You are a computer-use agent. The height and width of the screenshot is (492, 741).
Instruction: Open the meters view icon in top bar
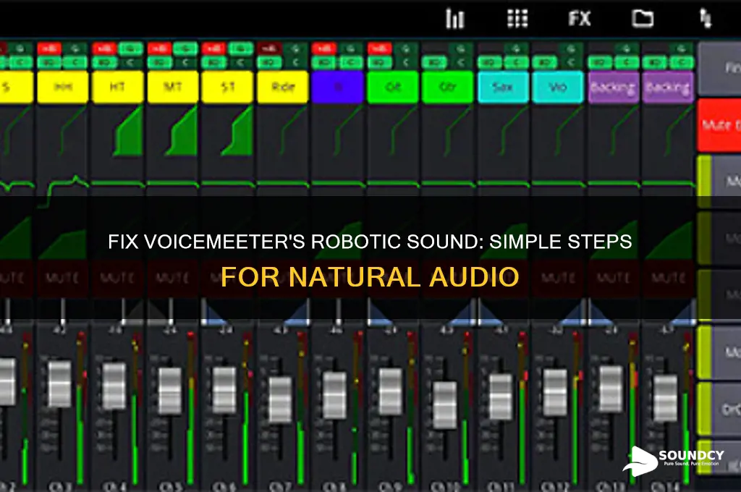click(x=454, y=19)
